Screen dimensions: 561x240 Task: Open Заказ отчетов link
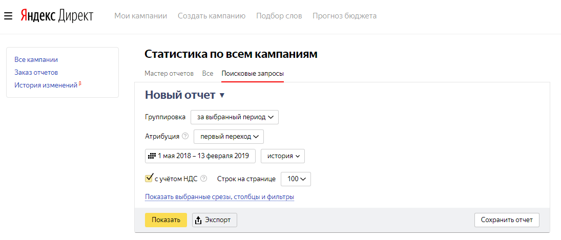[x=36, y=73]
